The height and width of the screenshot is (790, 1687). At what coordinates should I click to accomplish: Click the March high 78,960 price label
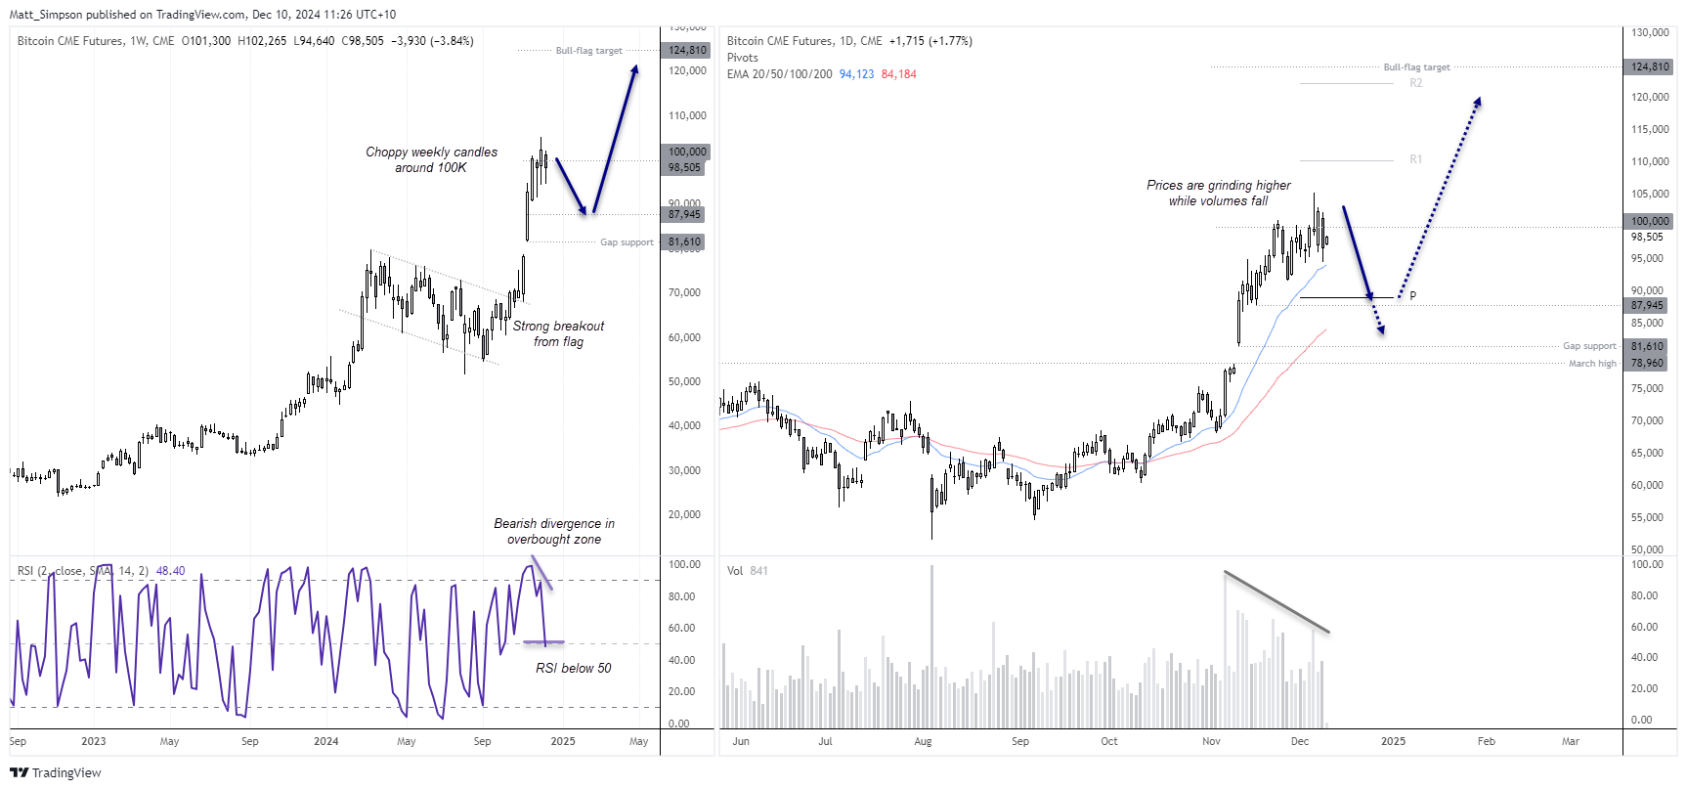(x=1646, y=363)
